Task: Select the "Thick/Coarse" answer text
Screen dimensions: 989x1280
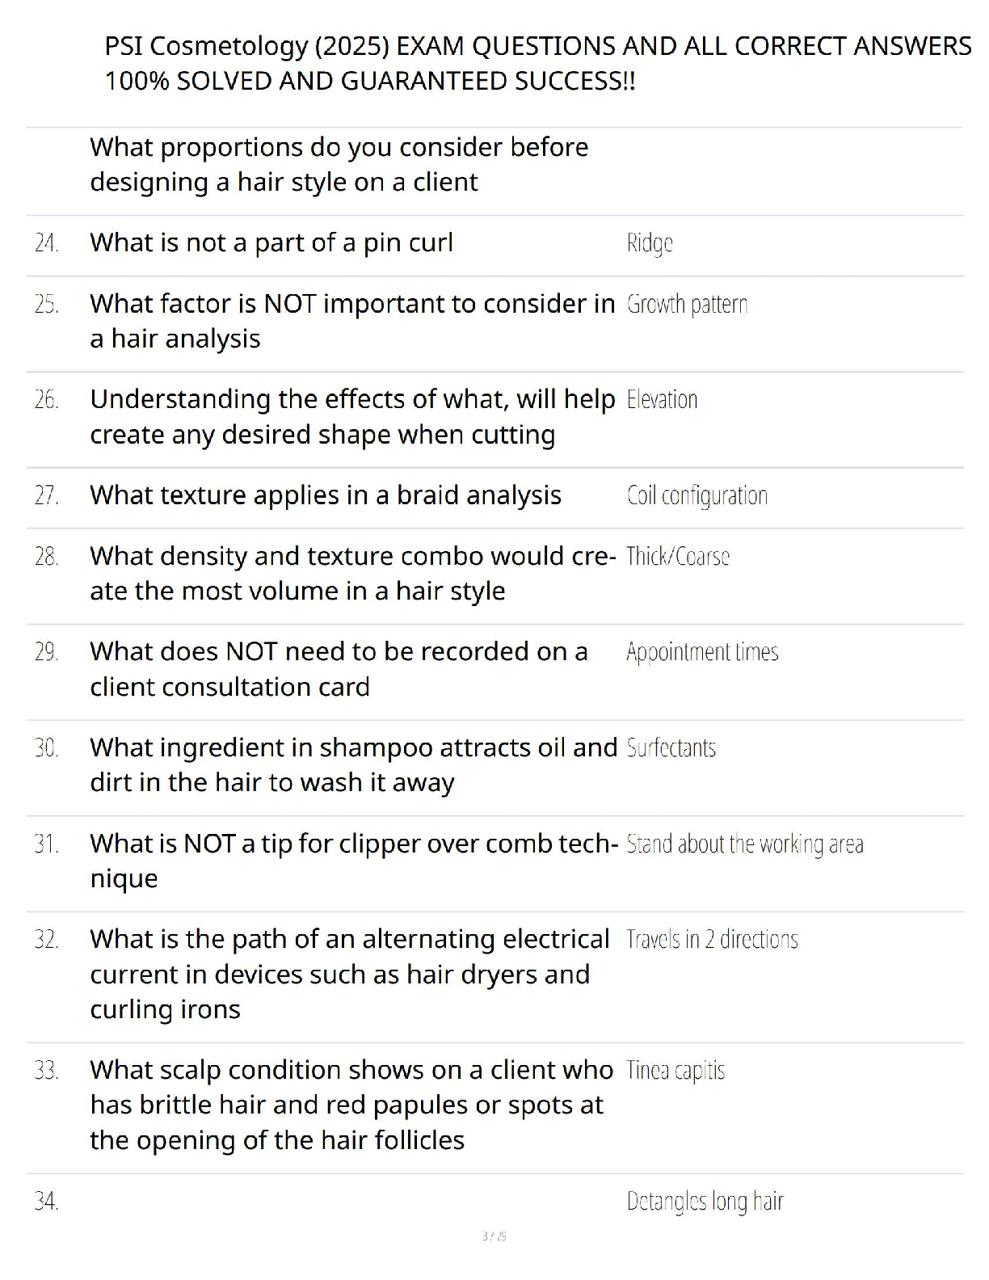Action: 678,557
